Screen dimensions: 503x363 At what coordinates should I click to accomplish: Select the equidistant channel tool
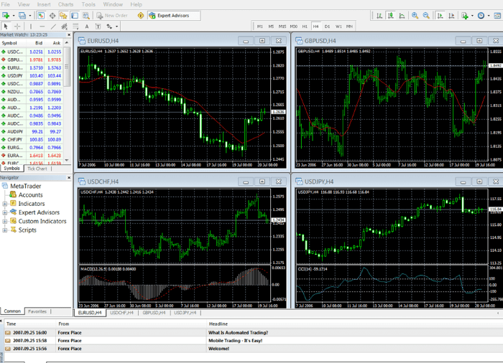coord(65,27)
